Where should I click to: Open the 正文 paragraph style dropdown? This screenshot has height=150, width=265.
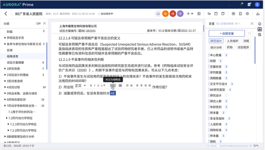(x=80, y=85)
